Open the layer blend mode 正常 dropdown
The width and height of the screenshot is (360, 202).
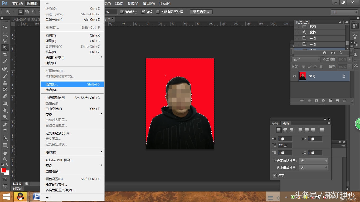tap(307, 59)
